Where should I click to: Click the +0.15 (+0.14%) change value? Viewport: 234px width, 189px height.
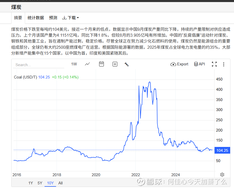(65, 77)
